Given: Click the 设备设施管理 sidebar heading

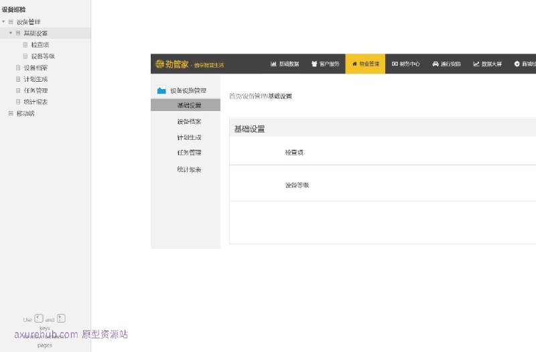Looking at the screenshot, I should point(188,90).
